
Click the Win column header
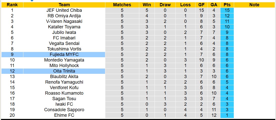[147, 5]
